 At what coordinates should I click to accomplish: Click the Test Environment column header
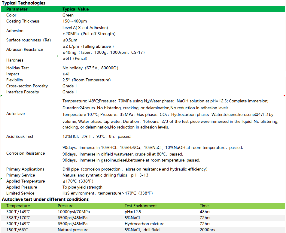coord(141,206)
